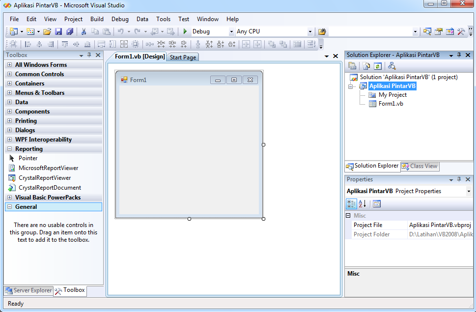Click the Undo arrow icon
Viewport: 476px width, 312px height.
click(x=121, y=31)
